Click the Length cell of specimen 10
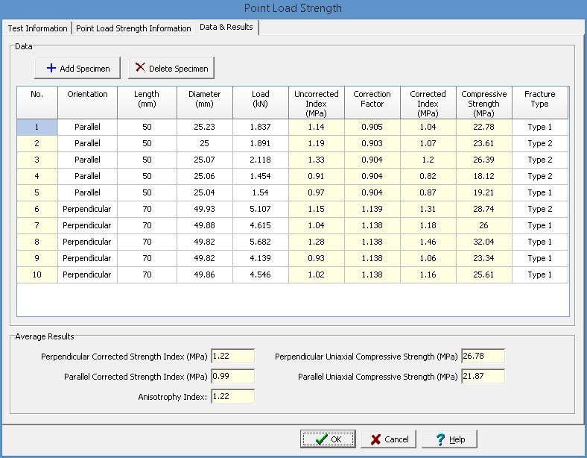The width and height of the screenshot is (587, 458). [147, 275]
